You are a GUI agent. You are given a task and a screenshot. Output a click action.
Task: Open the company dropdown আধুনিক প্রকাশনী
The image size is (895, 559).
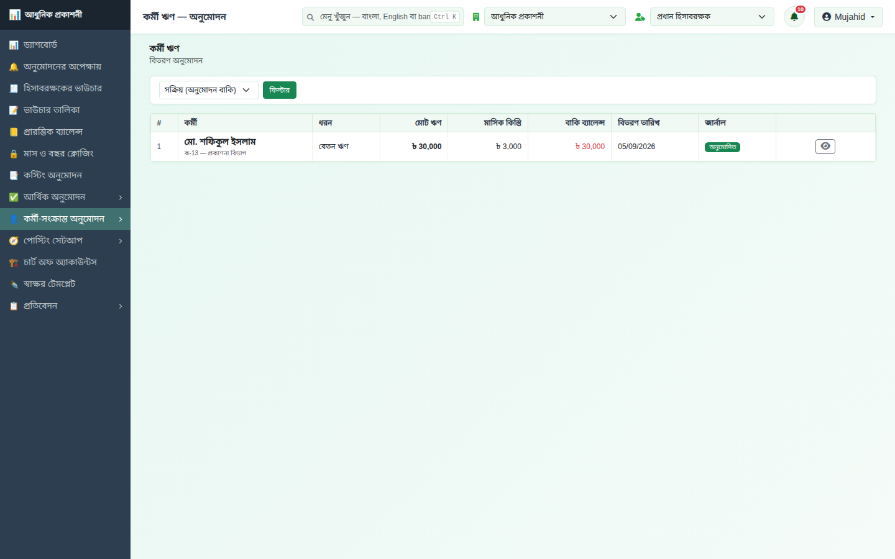click(x=554, y=17)
